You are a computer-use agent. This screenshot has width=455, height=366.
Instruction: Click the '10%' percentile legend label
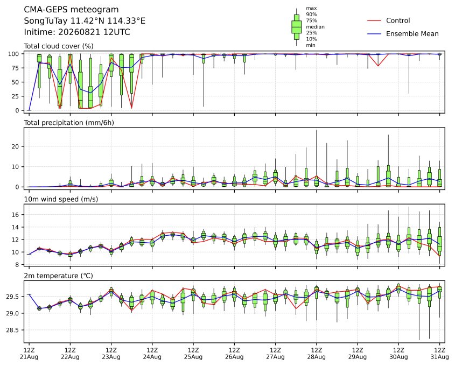coord(311,39)
